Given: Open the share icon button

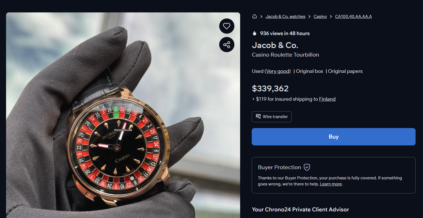Looking at the screenshot, I should [227, 44].
